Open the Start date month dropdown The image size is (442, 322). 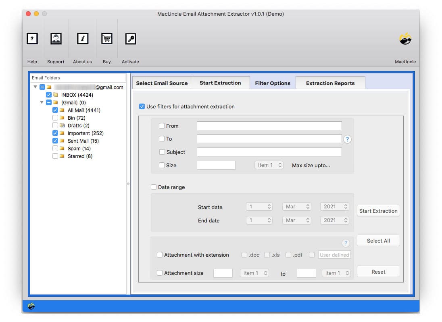pyautogui.click(x=296, y=207)
